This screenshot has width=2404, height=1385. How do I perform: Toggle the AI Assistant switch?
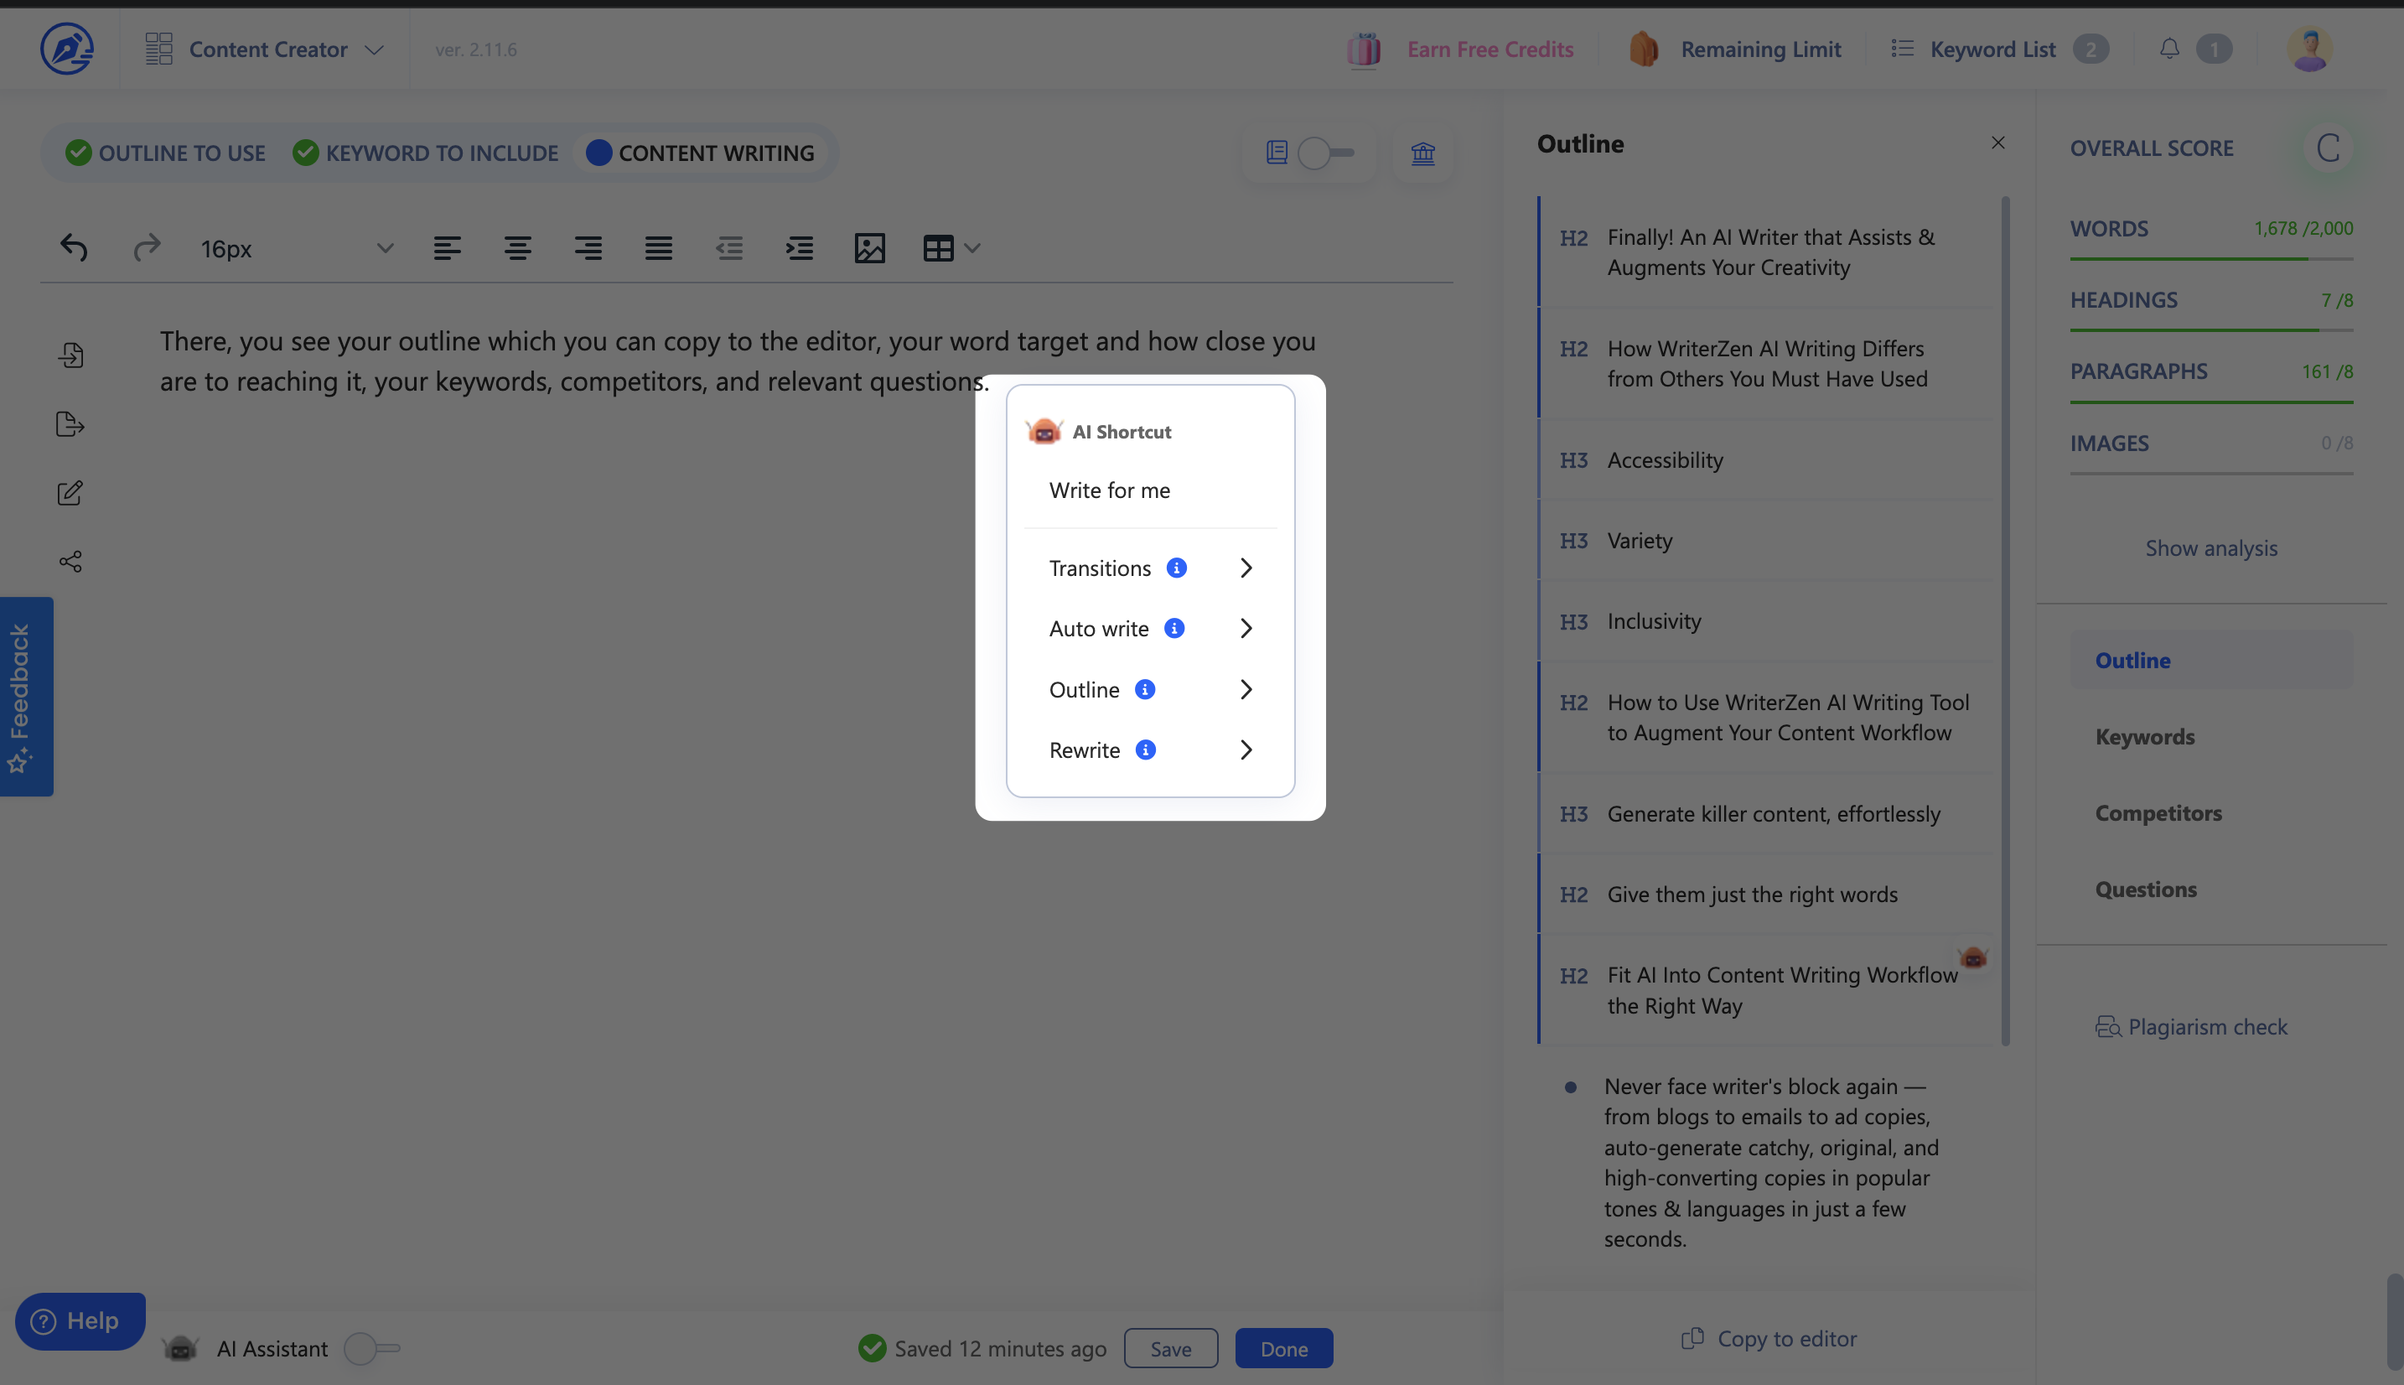click(372, 1348)
